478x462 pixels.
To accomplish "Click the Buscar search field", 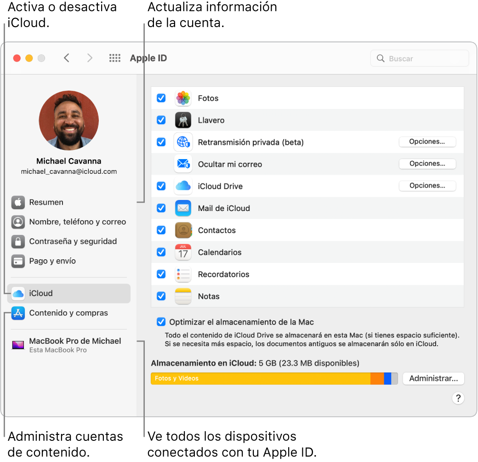I will click(419, 58).
